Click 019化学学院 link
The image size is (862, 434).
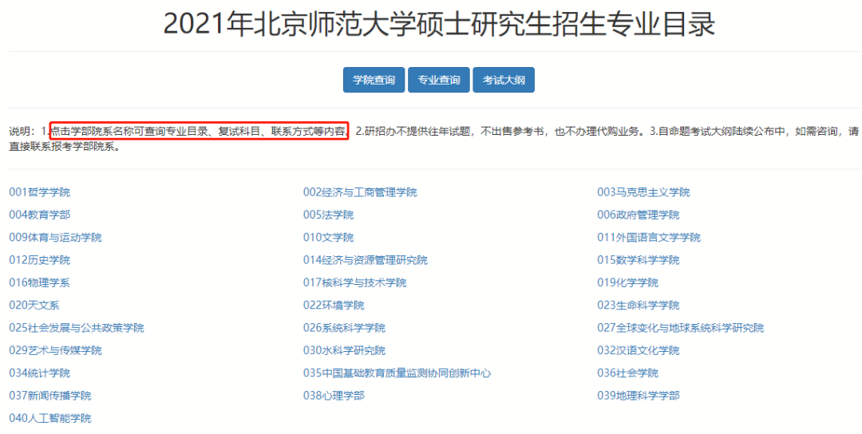[x=628, y=282]
